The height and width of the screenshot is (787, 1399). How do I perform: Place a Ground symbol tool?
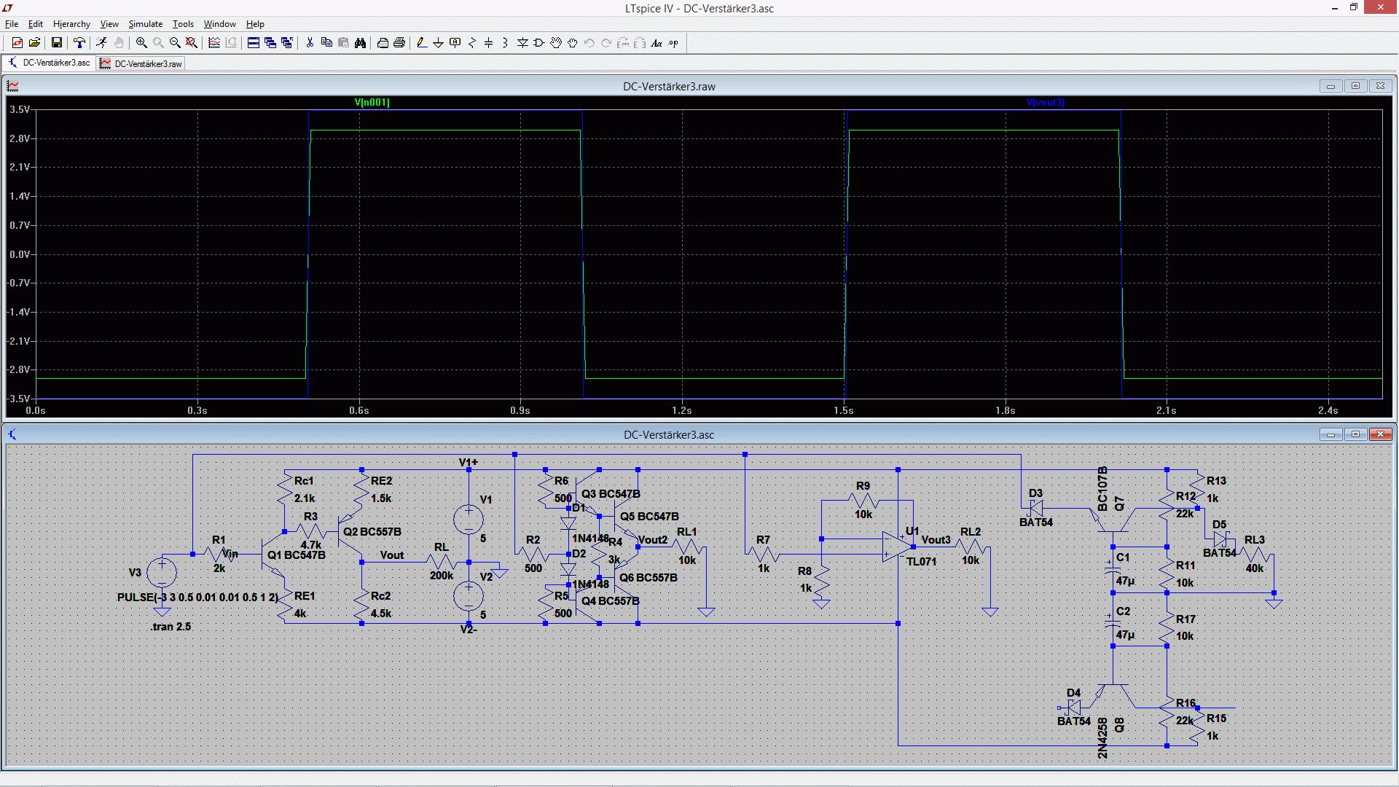[438, 43]
